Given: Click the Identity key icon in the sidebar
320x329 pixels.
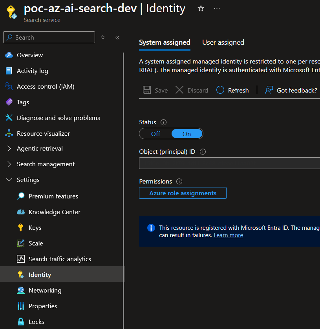Looking at the screenshot, I should [20, 274].
